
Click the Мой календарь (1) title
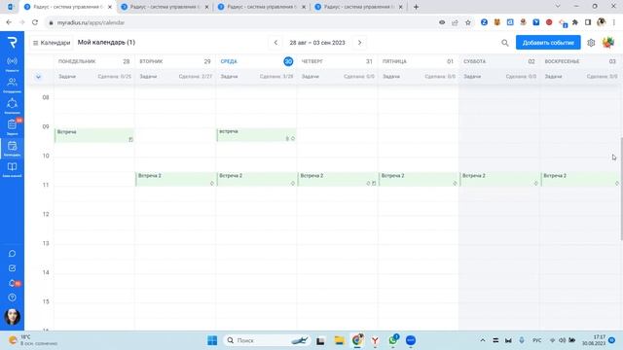click(106, 42)
